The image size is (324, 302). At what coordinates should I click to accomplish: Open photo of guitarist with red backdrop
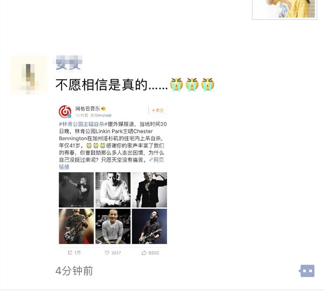pos(76,226)
